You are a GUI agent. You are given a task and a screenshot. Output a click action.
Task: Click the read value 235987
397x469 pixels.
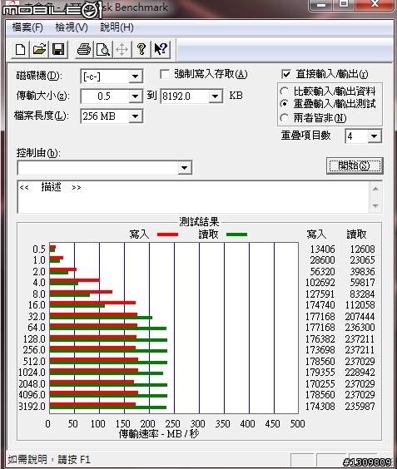(360, 406)
